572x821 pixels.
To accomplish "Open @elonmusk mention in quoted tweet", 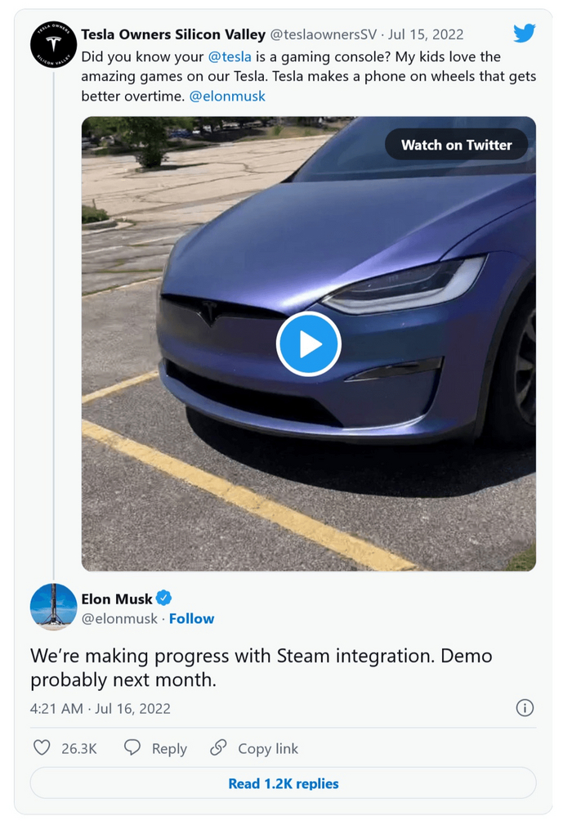I will coord(227,96).
